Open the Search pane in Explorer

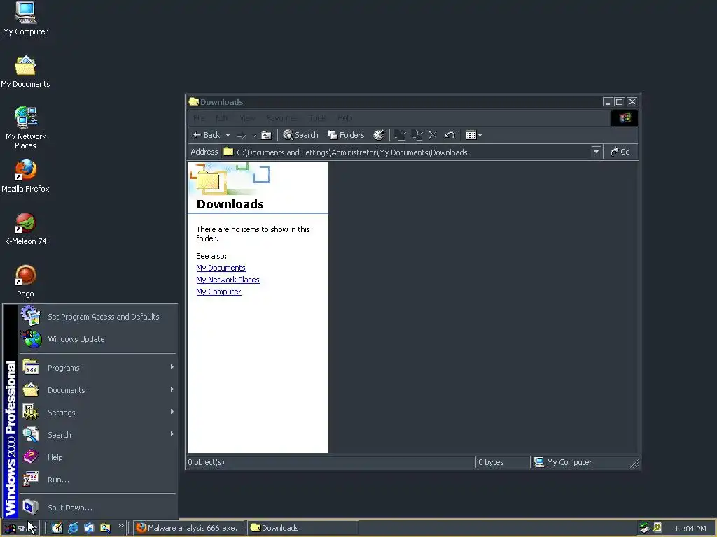click(300, 135)
